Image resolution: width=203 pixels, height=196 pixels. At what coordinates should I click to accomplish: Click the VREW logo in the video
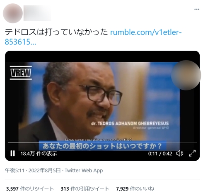point(21,73)
